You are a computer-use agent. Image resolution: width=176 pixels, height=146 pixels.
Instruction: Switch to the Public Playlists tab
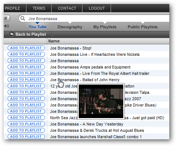[143, 27]
